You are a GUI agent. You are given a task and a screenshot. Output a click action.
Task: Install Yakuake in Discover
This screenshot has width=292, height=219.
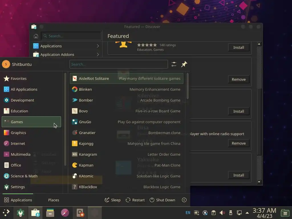click(239, 175)
